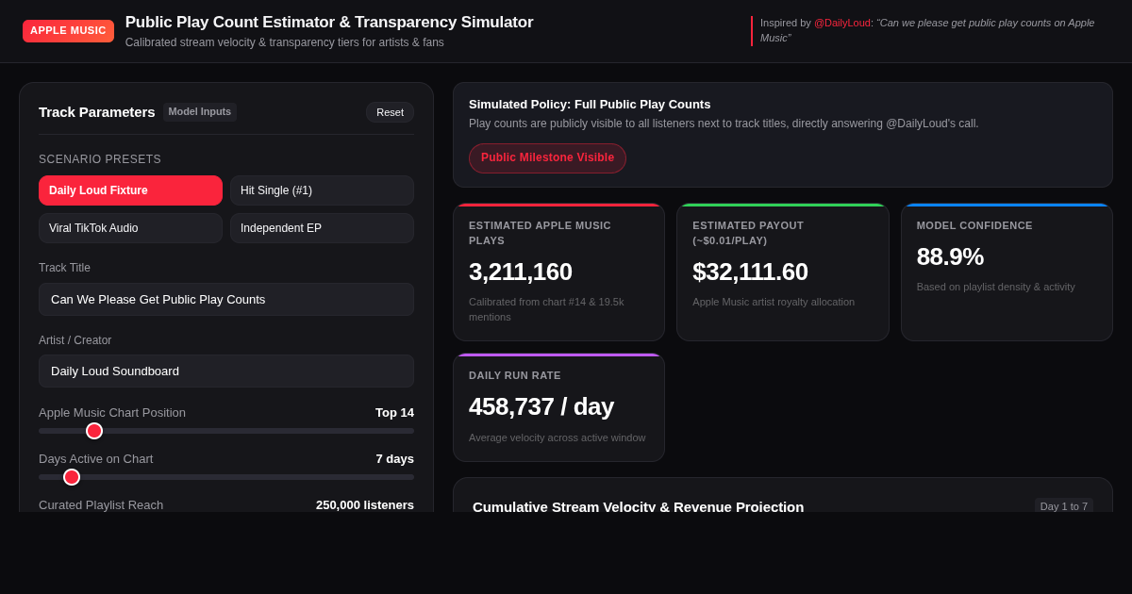Apply the Independent EP preset

pyautogui.click(x=322, y=228)
